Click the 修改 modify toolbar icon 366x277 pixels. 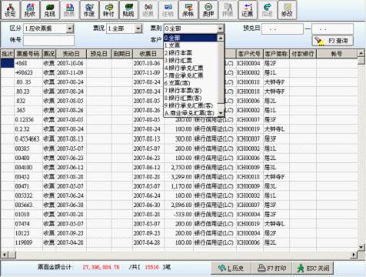(x=287, y=10)
